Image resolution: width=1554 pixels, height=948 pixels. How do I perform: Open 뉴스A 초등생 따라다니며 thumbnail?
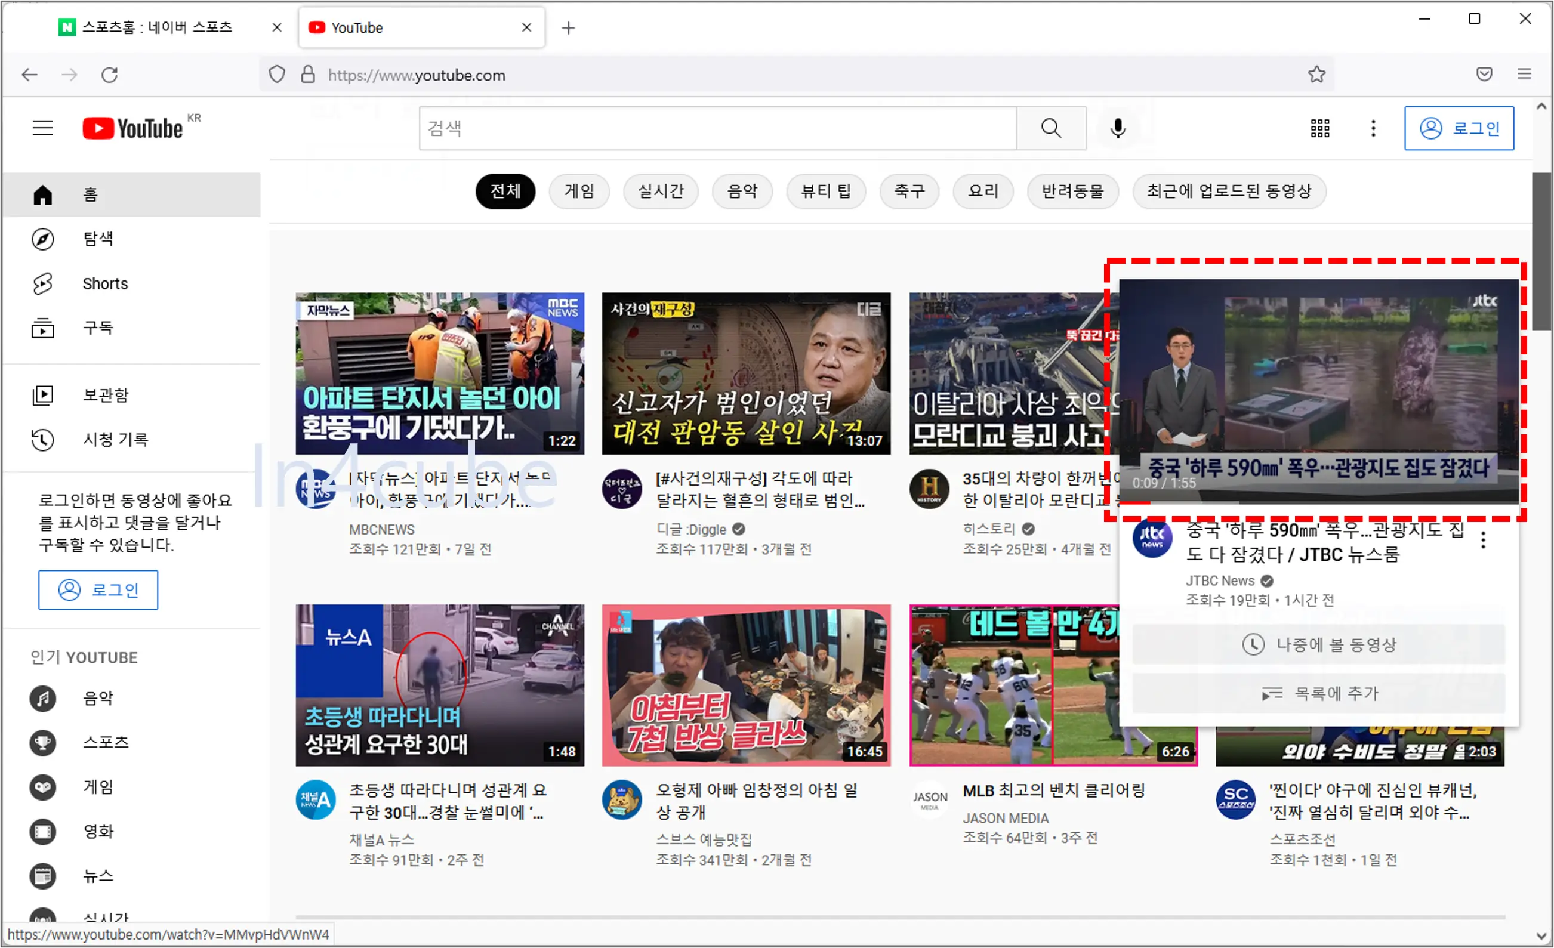pyautogui.click(x=440, y=685)
